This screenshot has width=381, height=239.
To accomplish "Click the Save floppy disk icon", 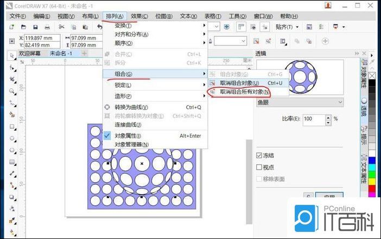I will (x=35, y=27).
